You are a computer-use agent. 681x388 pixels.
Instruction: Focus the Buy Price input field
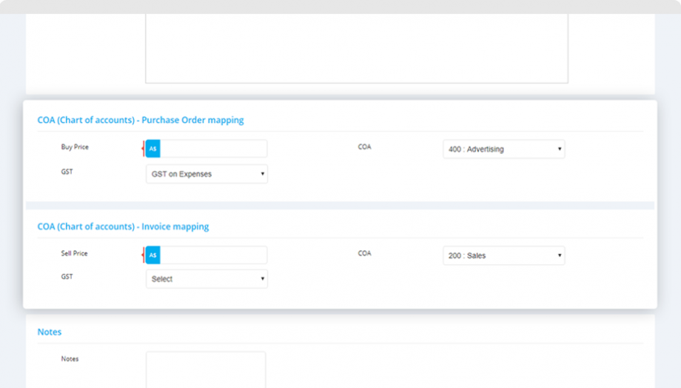(213, 149)
